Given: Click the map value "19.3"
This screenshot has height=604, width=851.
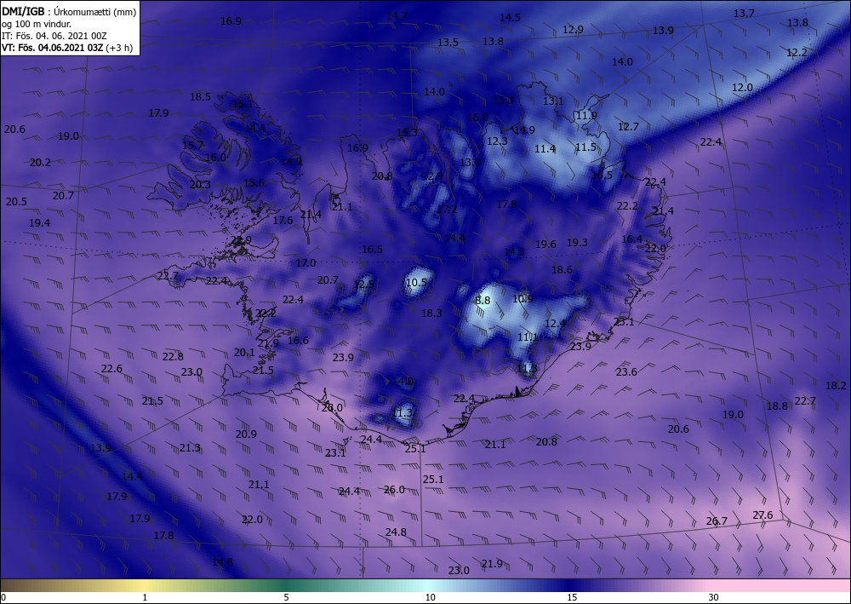Looking at the screenshot, I should coord(577,242).
